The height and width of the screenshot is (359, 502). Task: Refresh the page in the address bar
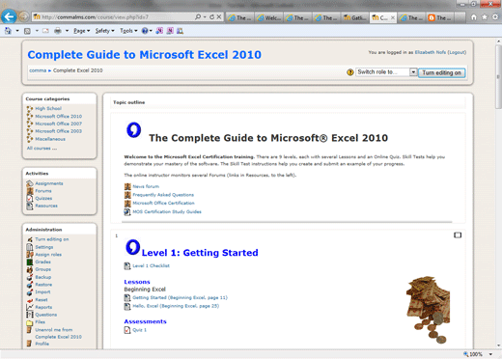click(x=211, y=17)
